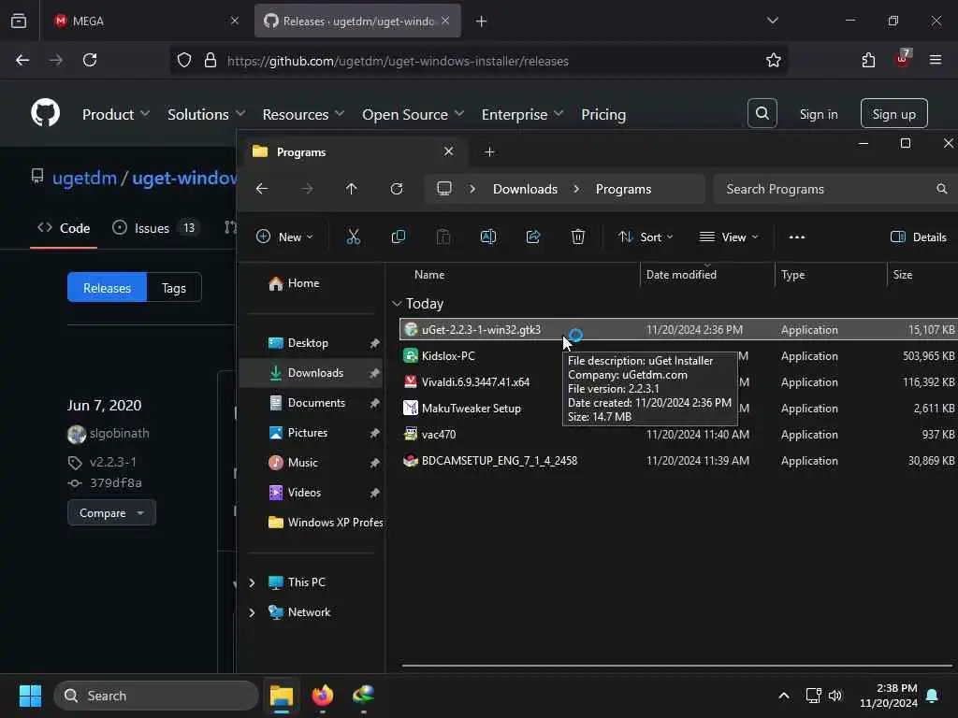
Task: Open the See more ellipsis menu in Explorer
Action: tap(797, 237)
